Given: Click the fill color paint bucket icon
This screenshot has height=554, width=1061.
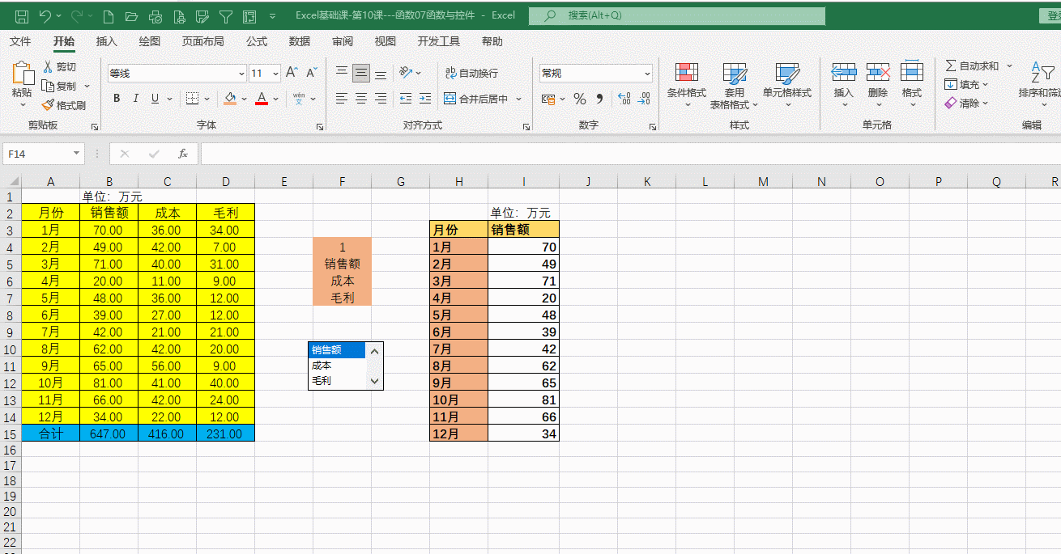Looking at the screenshot, I should click(230, 99).
